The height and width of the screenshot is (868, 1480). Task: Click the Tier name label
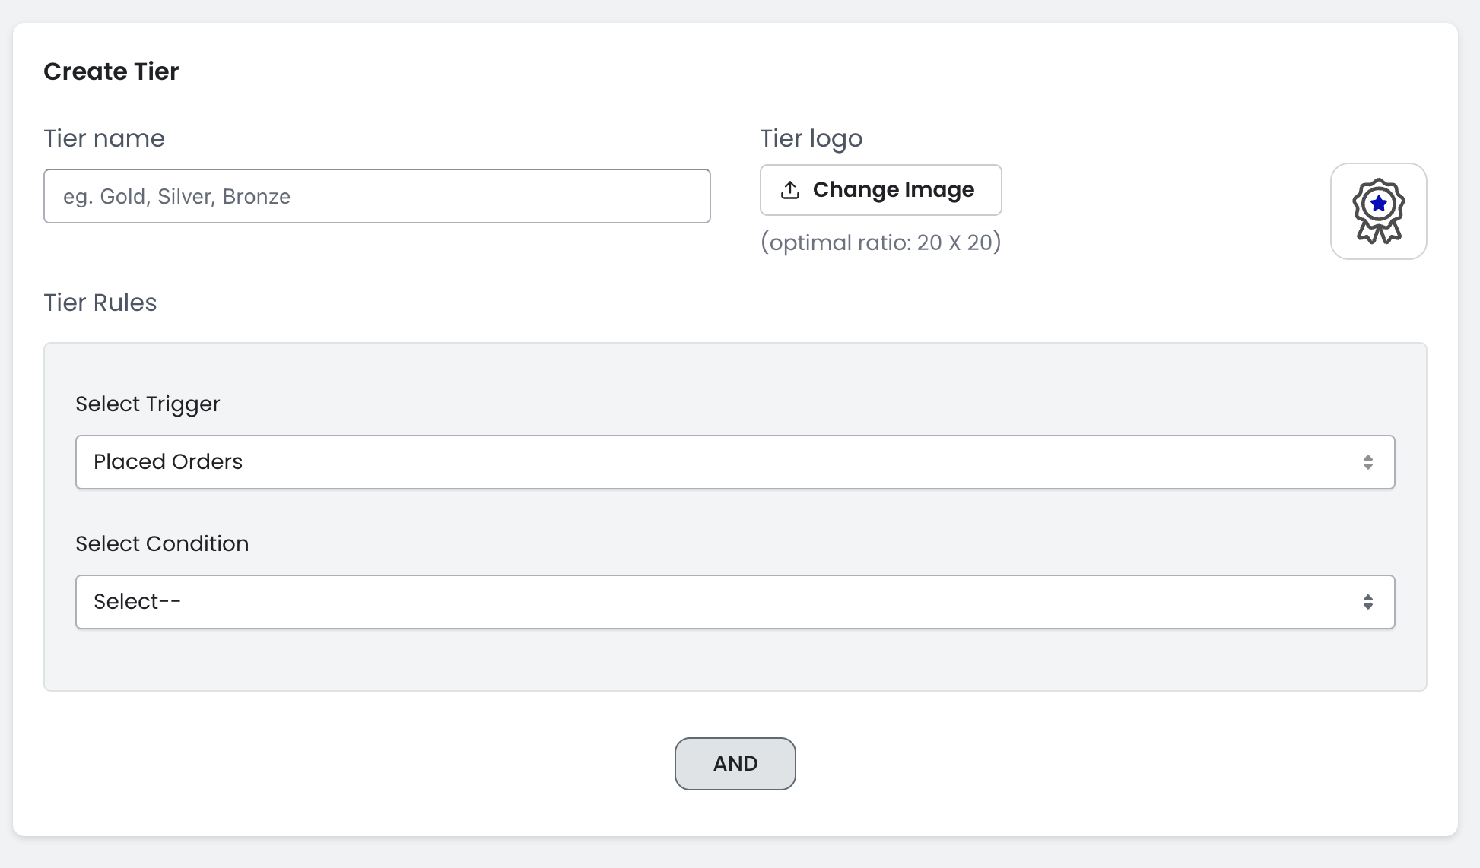pos(104,138)
